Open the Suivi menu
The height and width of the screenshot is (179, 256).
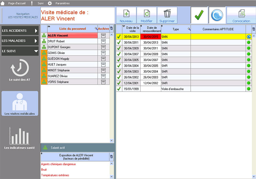pos(41,3)
